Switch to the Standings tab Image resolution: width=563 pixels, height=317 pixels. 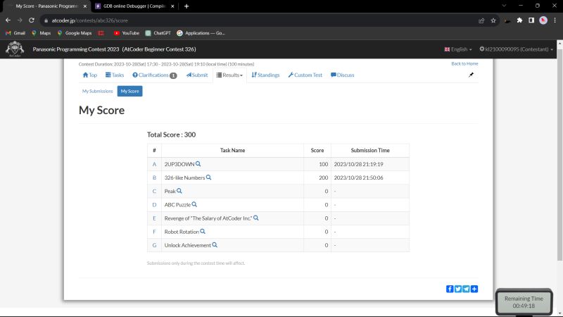(x=265, y=75)
